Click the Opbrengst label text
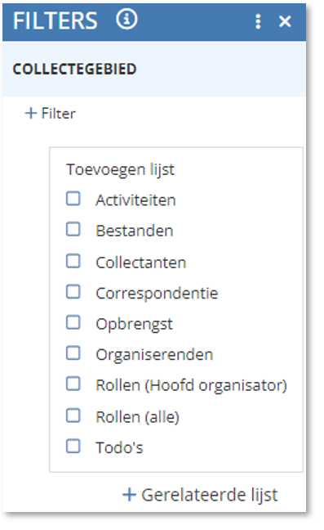Viewport: 324px width, 530px height. [134, 324]
